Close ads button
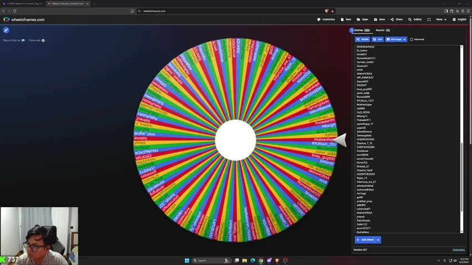This screenshot has height=265, width=472. point(37,40)
